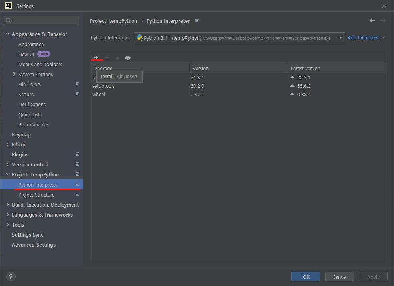The height and width of the screenshot is (286, 394).
Task: Expand Build, Execution, Deployment section
Action: coord(8,205)
